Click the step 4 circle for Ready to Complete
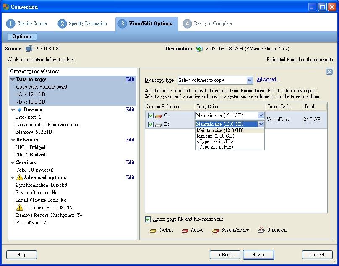Image resolution: width=339 pixels, height=266 pixels. tap(187, 23)
